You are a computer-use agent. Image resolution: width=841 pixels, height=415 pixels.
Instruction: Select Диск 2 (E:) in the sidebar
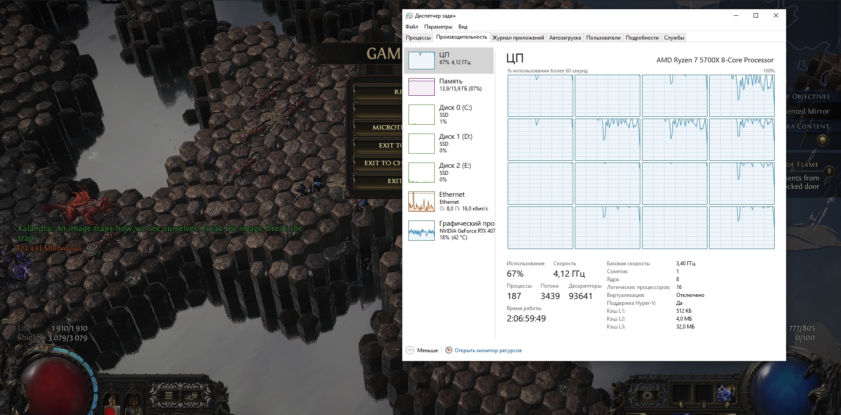449,172
